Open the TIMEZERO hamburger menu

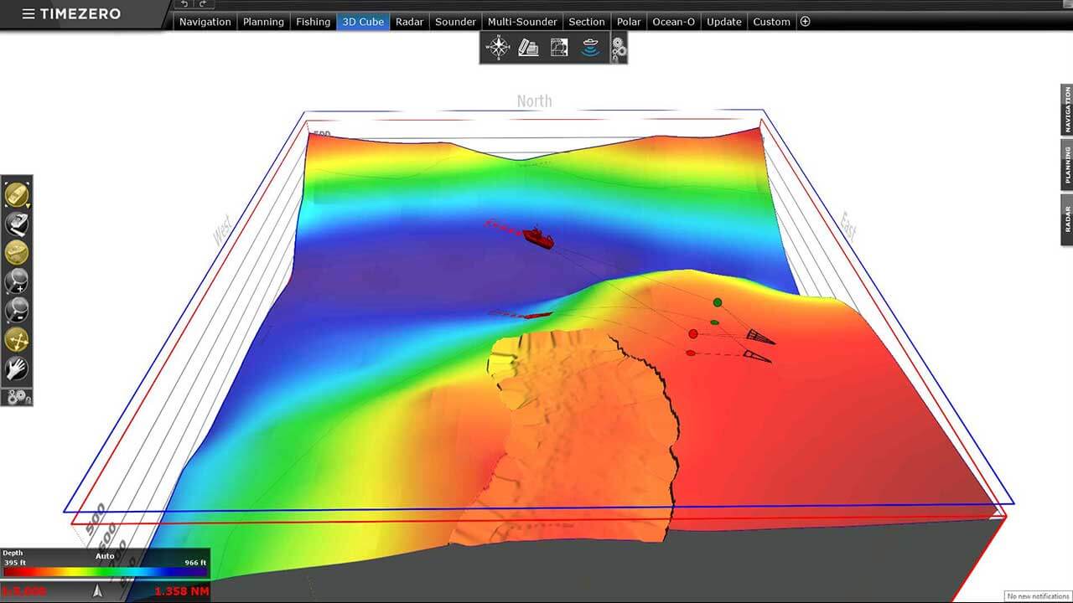(x=29, y=14)
